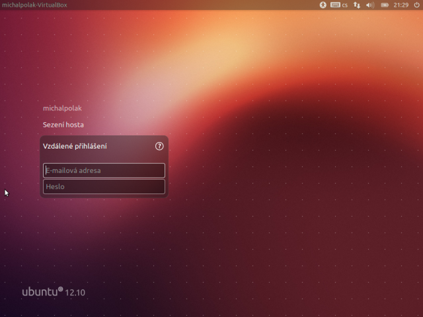Open the accessibility menu icon
The height and width of the screenshot is (317, 423).
[323, 5]
